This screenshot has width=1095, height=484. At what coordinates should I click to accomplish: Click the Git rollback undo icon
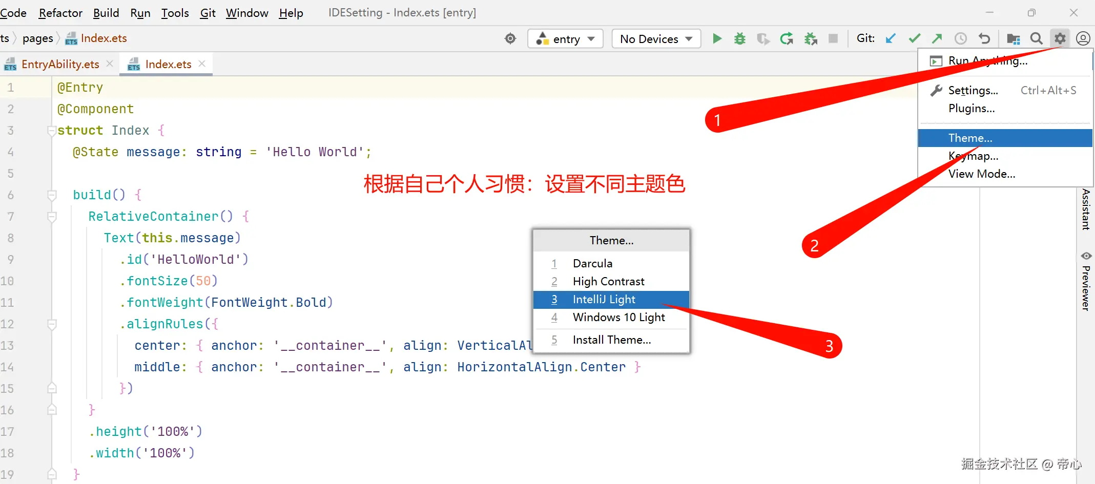tap(984, 38)
